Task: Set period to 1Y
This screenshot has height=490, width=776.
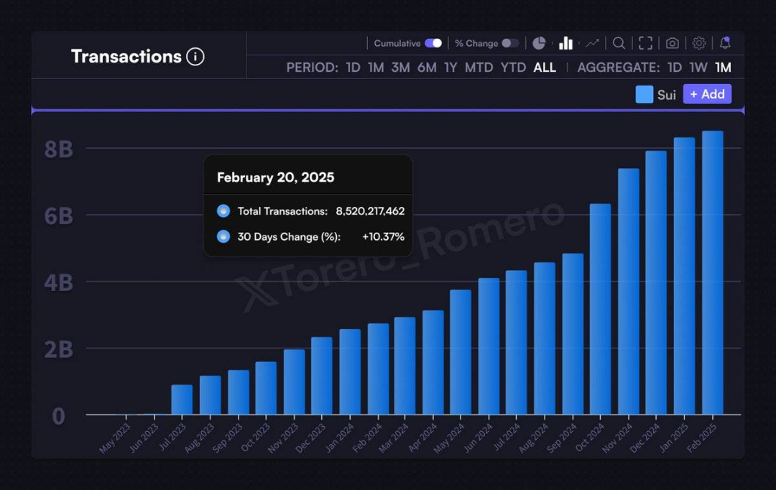Action: [x=450, y=68]
